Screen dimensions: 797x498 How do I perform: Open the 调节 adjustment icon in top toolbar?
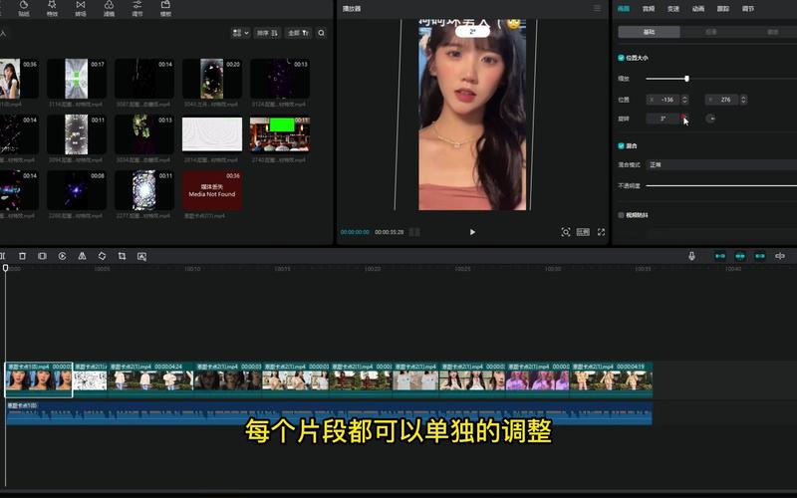click(137, 7)
